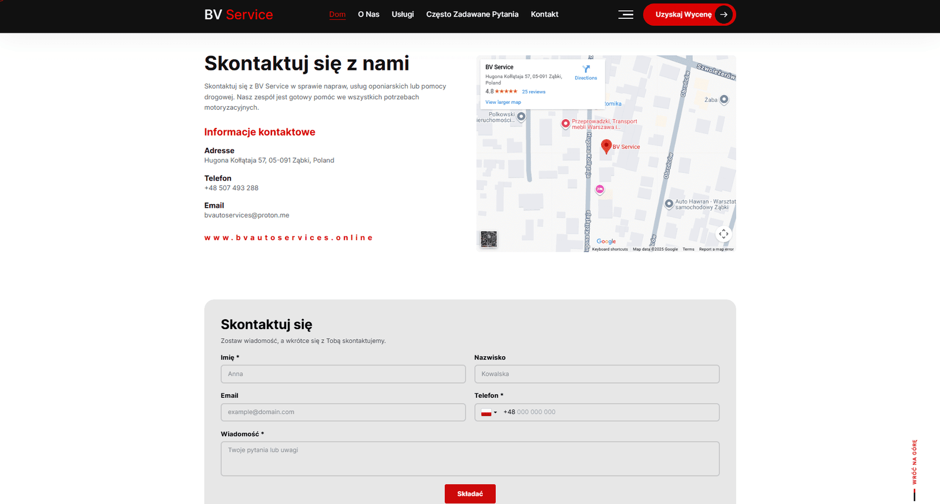This screenshot has height=504, width=940.
Task: Click the Wiadomość text area
Action: coord(469,458)
